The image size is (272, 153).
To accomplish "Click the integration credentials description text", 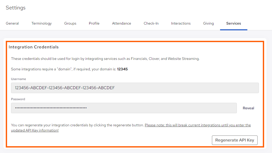I will coord(105,59).
